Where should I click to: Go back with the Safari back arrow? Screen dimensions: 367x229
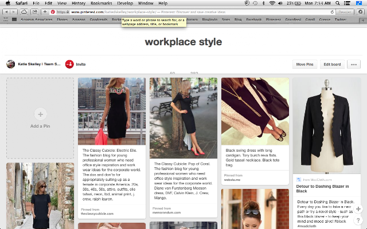coord(6,12)
